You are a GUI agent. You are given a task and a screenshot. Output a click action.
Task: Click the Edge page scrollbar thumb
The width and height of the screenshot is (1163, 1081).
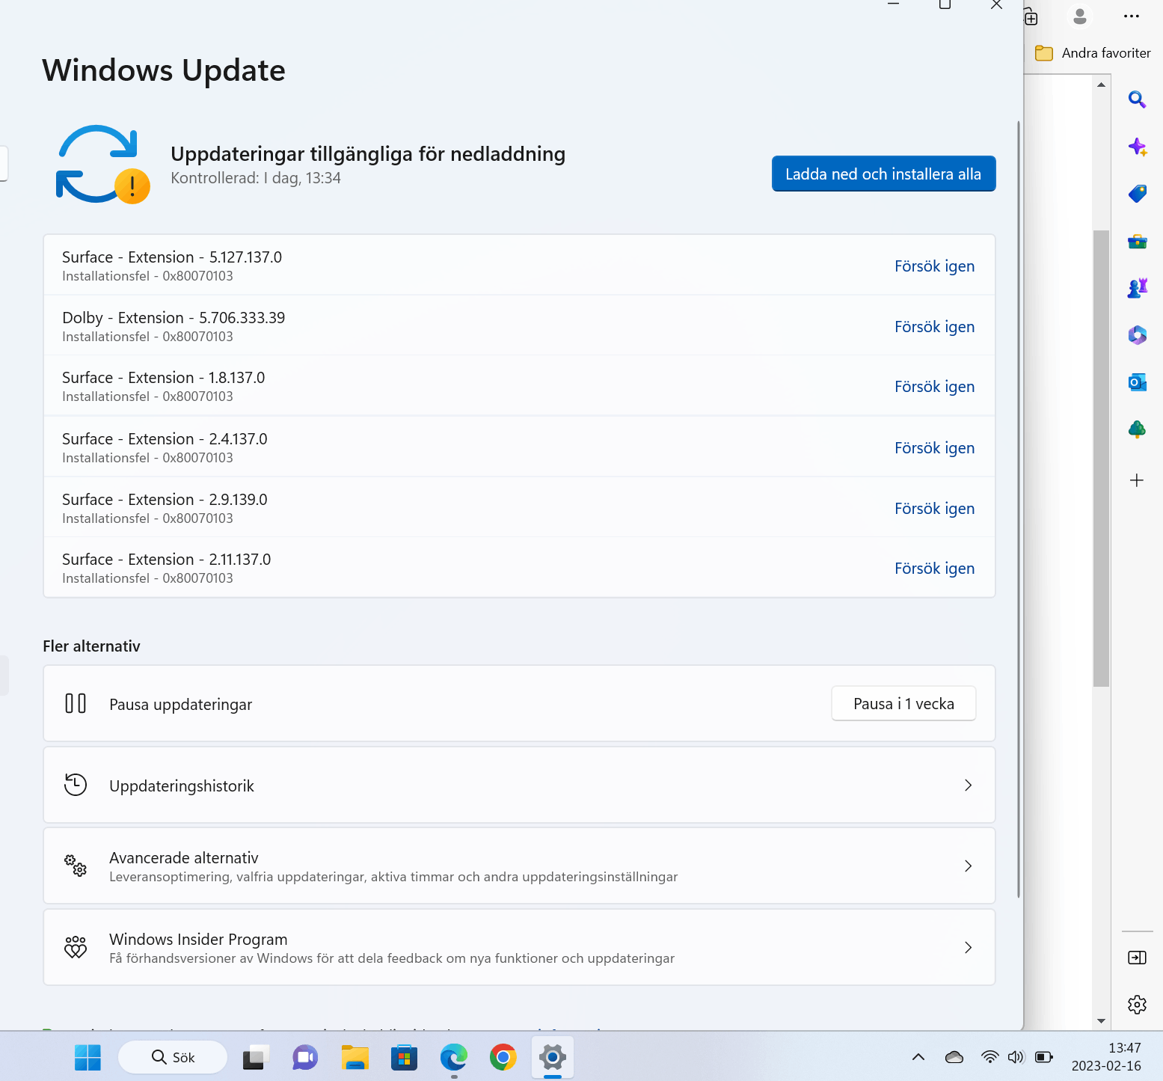coord(1101,458)
